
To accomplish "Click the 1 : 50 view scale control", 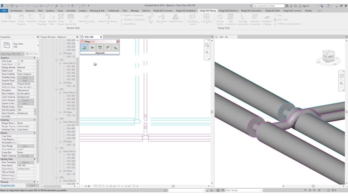I will pyautogui.click(x=87, y=186).
